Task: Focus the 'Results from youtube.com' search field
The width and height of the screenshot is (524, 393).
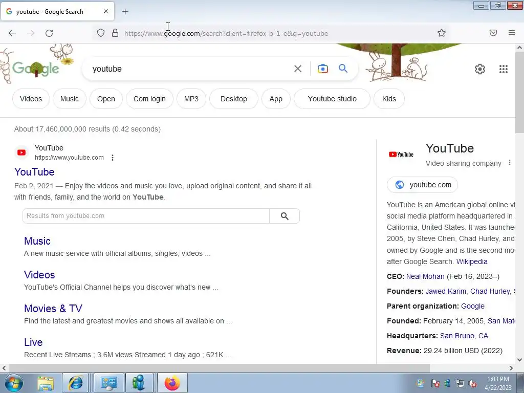Action: point(146,216)
